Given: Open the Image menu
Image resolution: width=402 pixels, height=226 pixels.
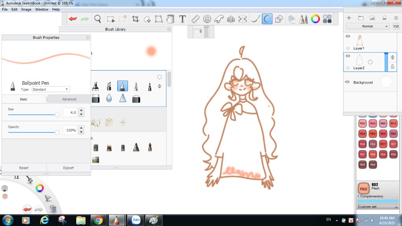Looking at the screenshot, I should coord(26,9).
